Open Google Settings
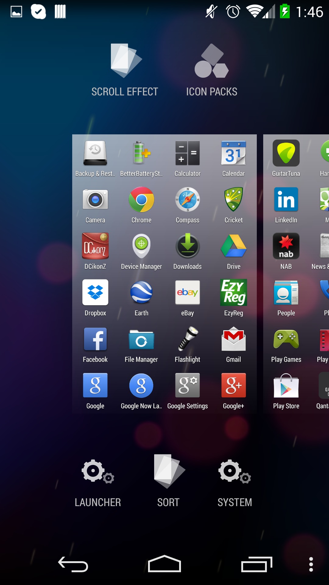This screenshot has width=329, height=585. click(x=187, y=391)
